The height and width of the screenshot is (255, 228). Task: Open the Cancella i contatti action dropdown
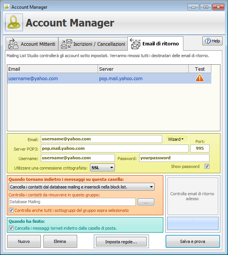pos(81,187)
